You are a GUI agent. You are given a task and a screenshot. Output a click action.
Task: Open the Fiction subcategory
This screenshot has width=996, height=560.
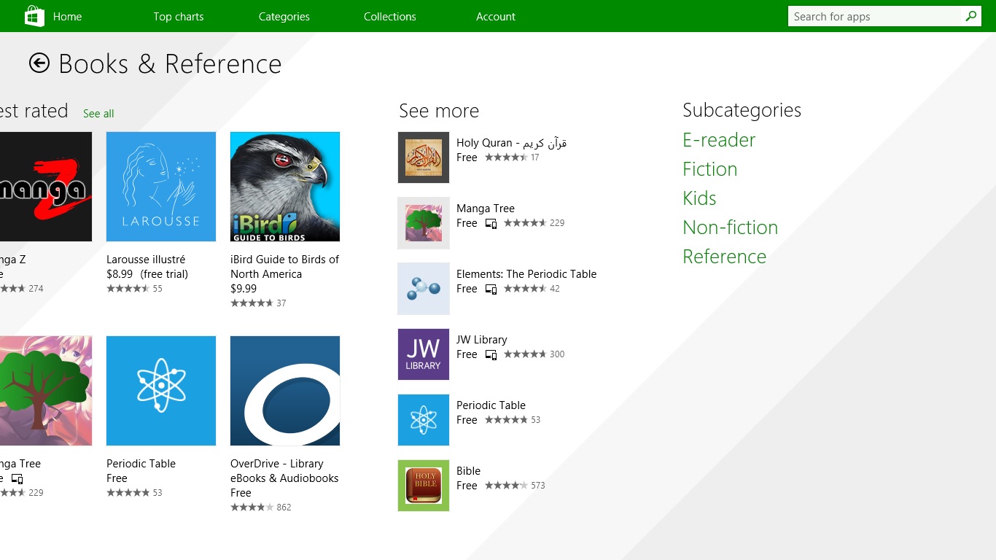[x=710, y=169]
